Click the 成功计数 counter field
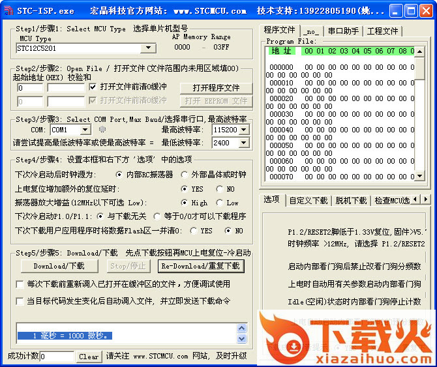Viewport: 437px width, 367px height. coord(57,357)
